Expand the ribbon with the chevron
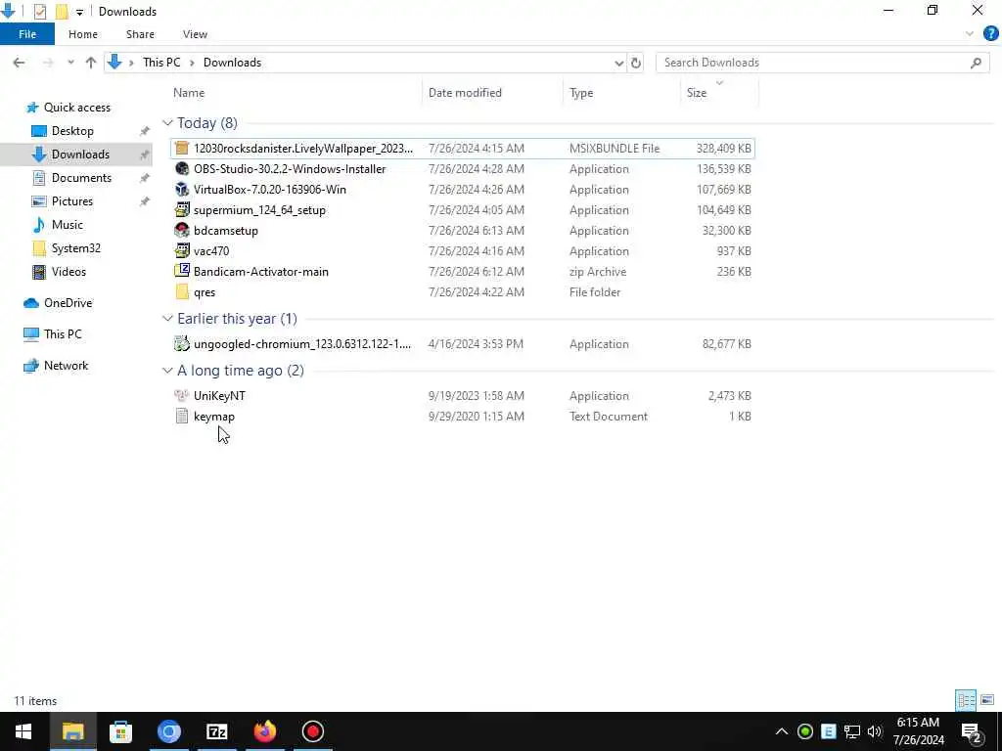This screenshot has height=751, width=1002. [970, 34]
